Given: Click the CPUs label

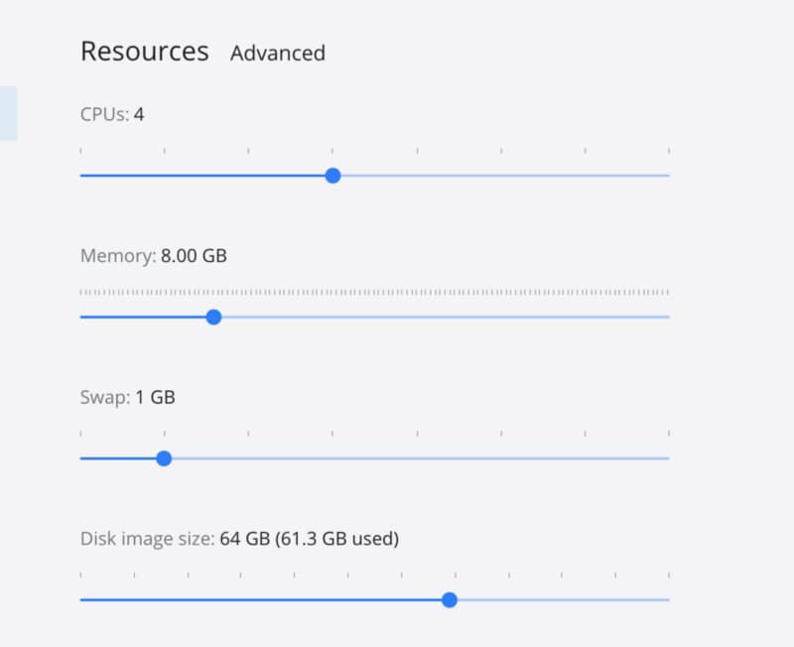Looking at the screenshot, I should 110,114.
